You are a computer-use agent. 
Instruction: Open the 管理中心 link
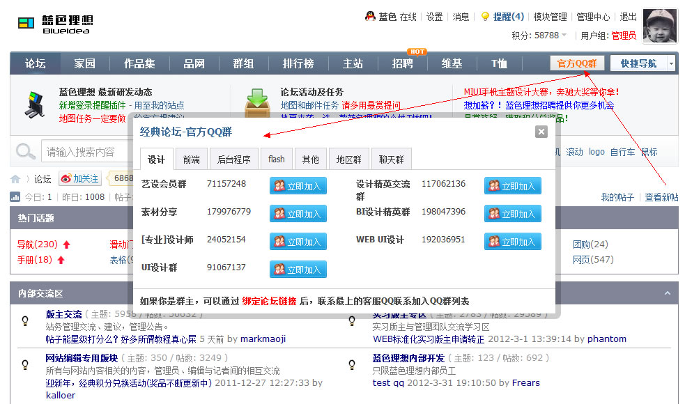point(593,17)
